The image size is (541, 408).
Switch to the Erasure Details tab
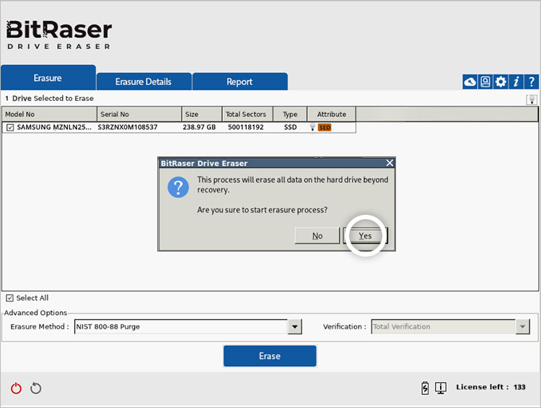click(x=144, y=81)
